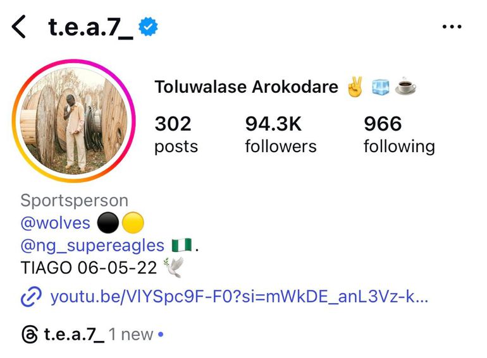Tap the coffee cup emoji
The height and width of the screenshot is (358, 487).
click(405, 86)
